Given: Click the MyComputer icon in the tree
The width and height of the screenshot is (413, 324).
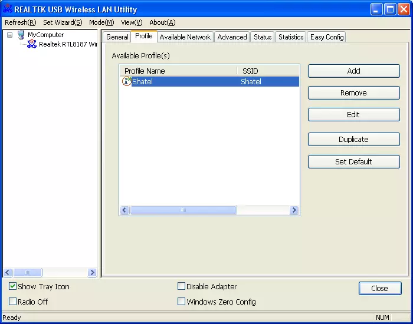Looking at the screenshot, I should point(21,35).
